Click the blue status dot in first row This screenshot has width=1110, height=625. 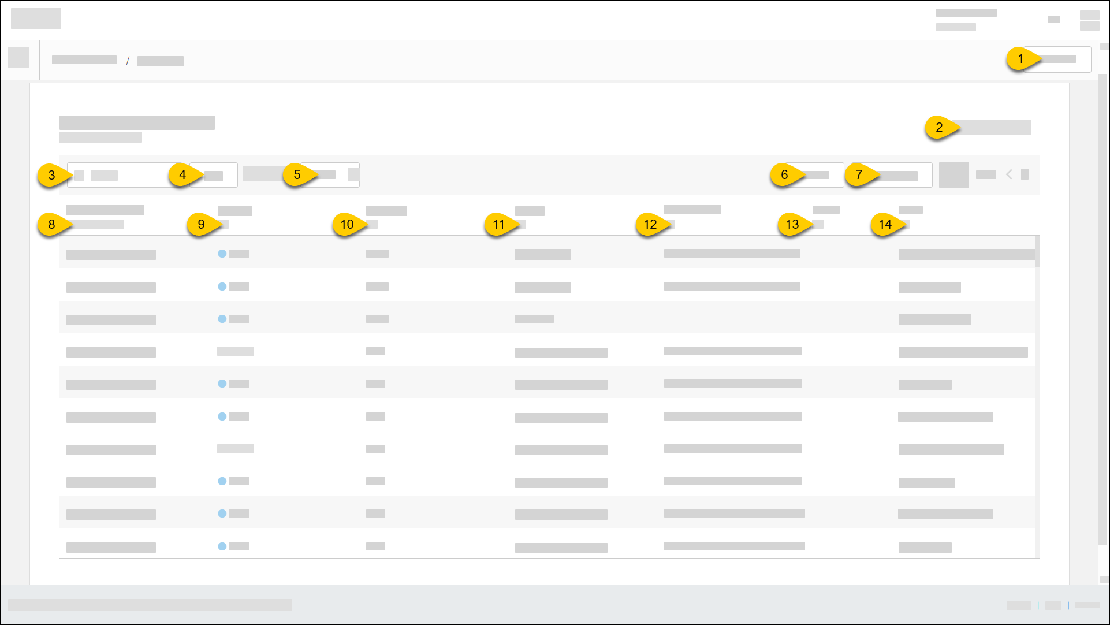[x=222, y=254]
